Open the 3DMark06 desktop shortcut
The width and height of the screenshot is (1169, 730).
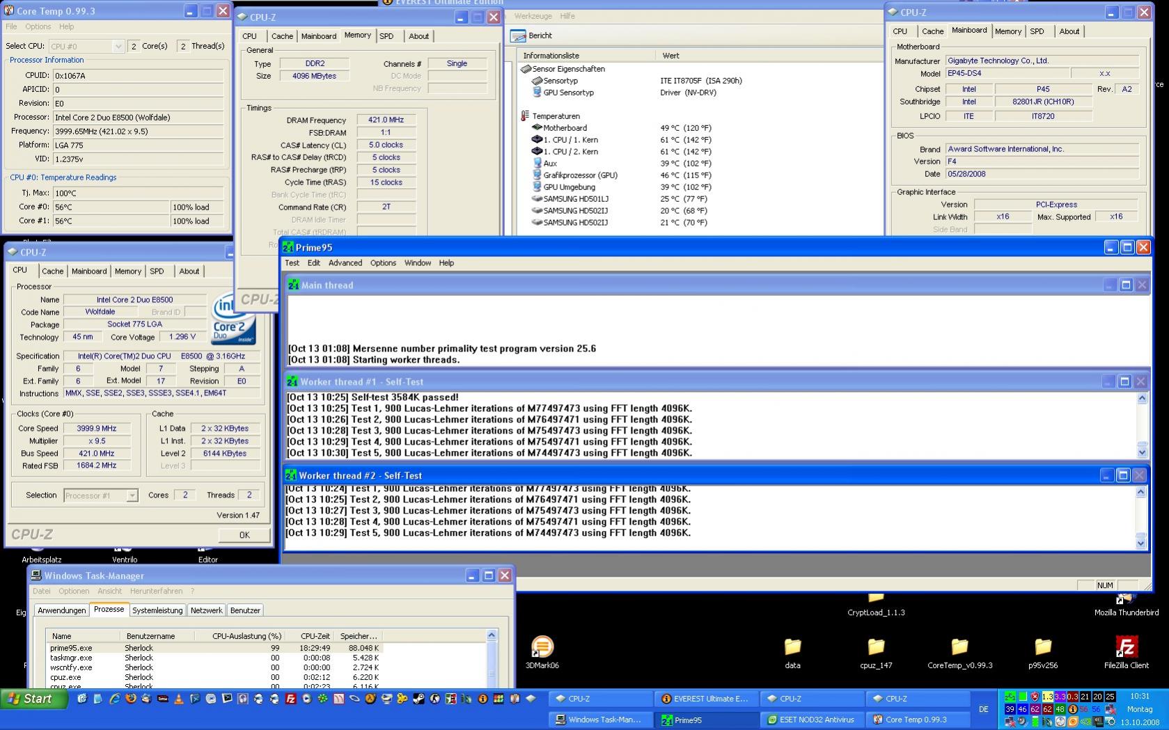[x=542, y=647]
